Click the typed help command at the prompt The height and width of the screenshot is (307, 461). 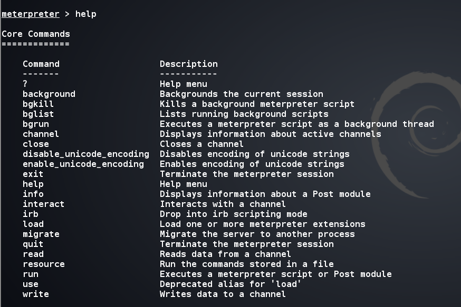[86, 14]
